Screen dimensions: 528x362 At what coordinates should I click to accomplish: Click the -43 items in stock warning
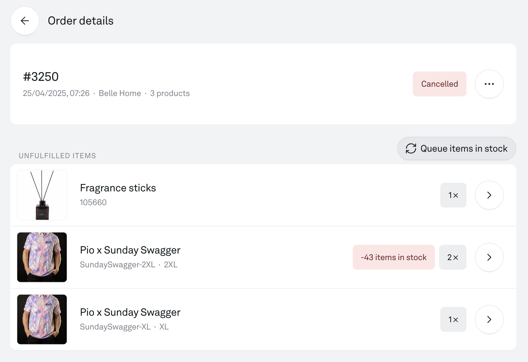coord(394,257)
